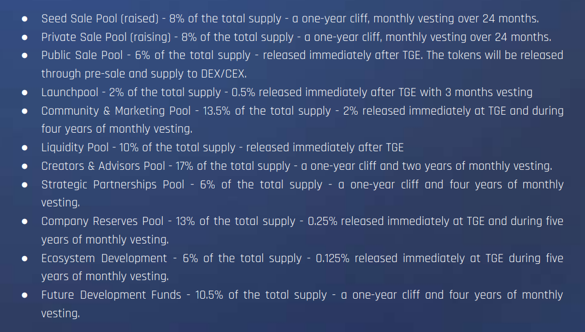Click the bullet beside Private Sale Pool
585x332 pixels.
pos(25,38)
